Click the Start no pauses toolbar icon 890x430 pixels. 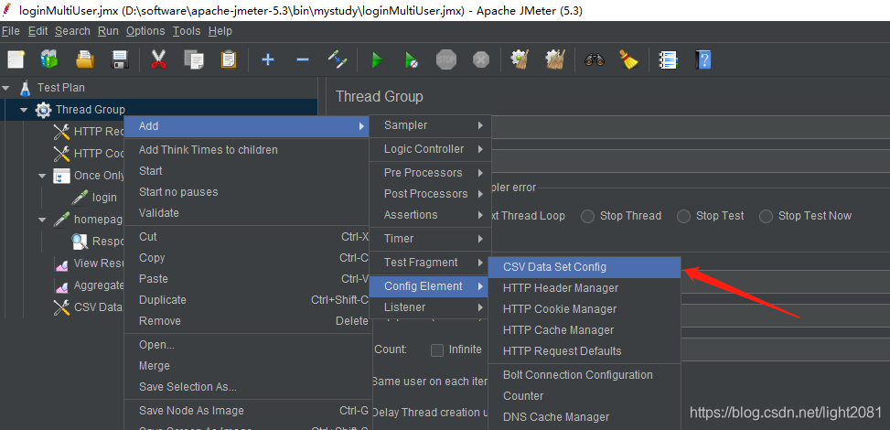click(x=412, y=59)
